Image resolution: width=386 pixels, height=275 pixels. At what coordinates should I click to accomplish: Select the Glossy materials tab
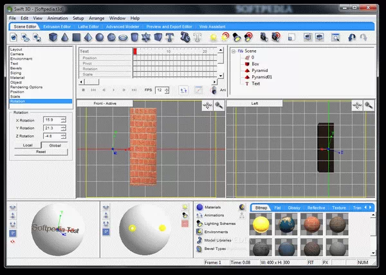[x=294, y=208]
